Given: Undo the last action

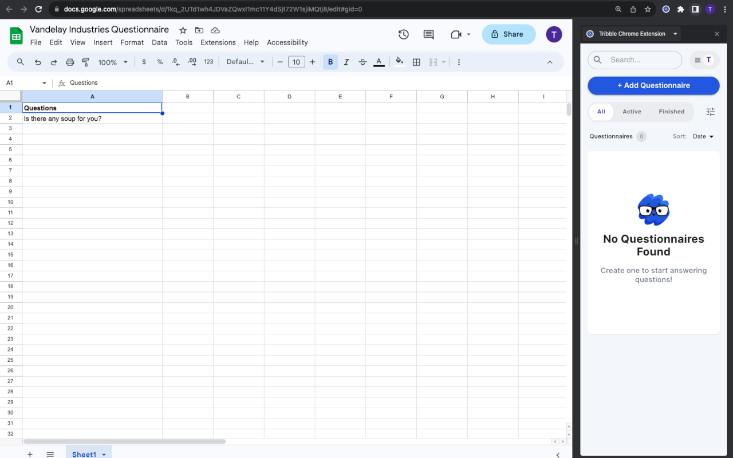Looking at the screenshot, I should (x=38, y=62).
